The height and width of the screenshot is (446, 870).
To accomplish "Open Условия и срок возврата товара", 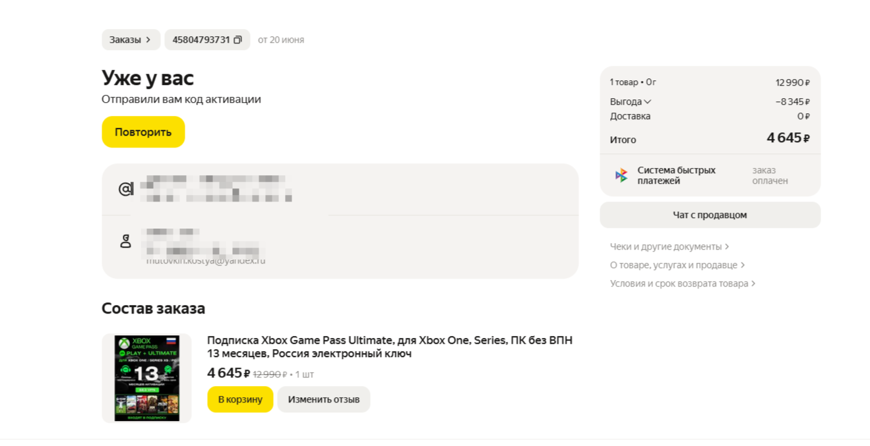I will pos(683,283).
